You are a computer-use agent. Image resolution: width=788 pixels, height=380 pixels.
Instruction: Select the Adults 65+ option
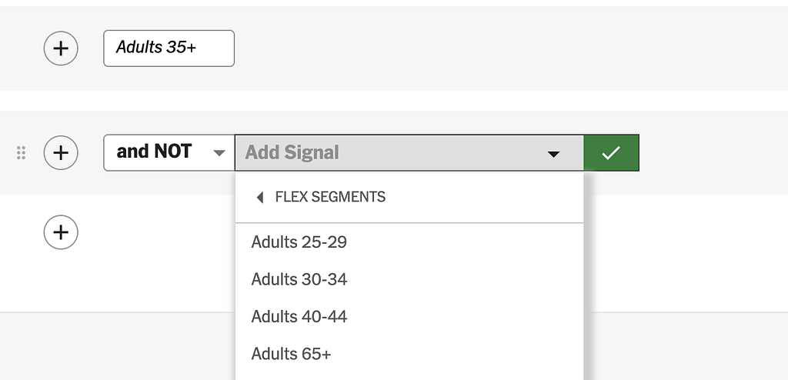point(292,354)
